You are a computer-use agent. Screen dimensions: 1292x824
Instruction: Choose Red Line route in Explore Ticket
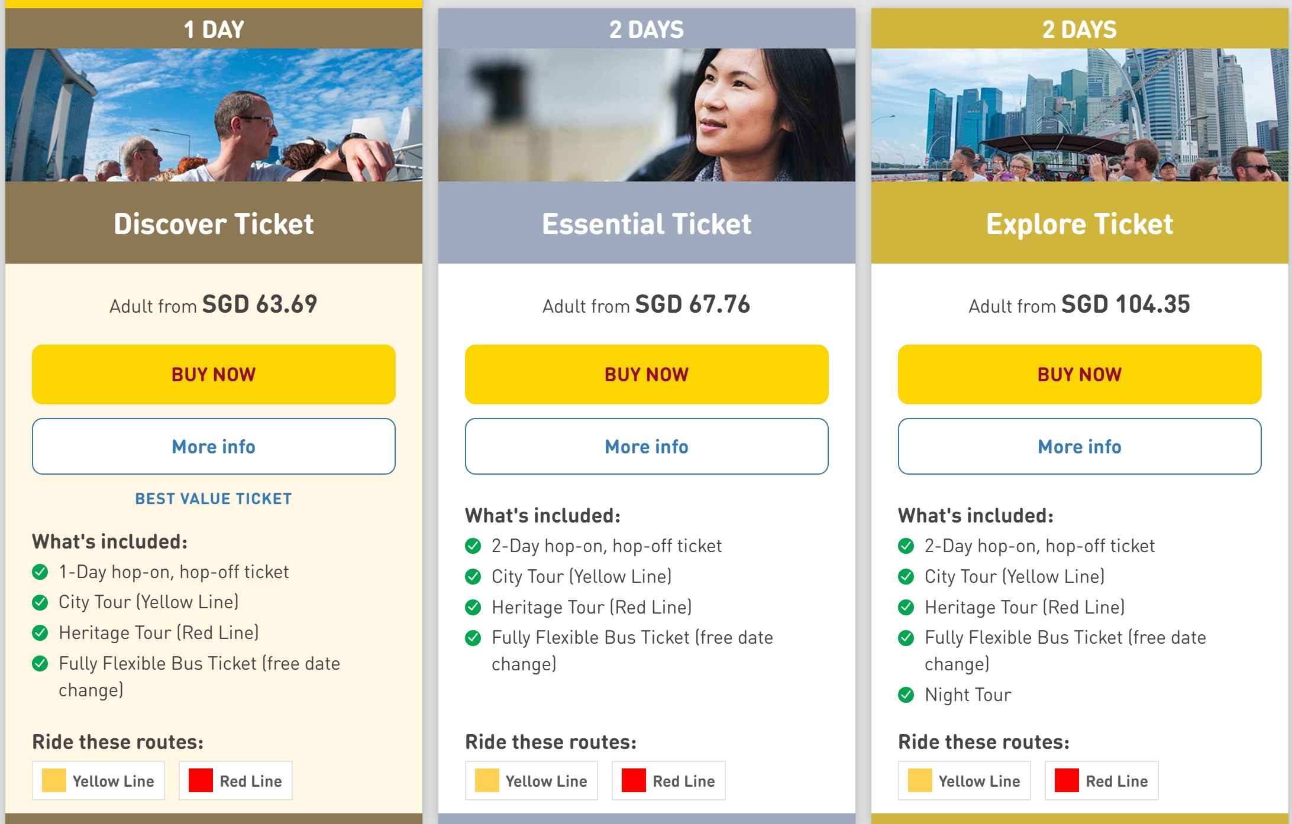(x=1102, y=781)
